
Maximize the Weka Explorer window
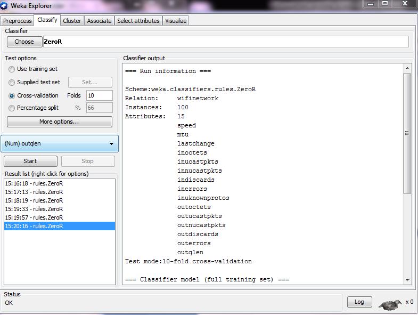(384, 4)
